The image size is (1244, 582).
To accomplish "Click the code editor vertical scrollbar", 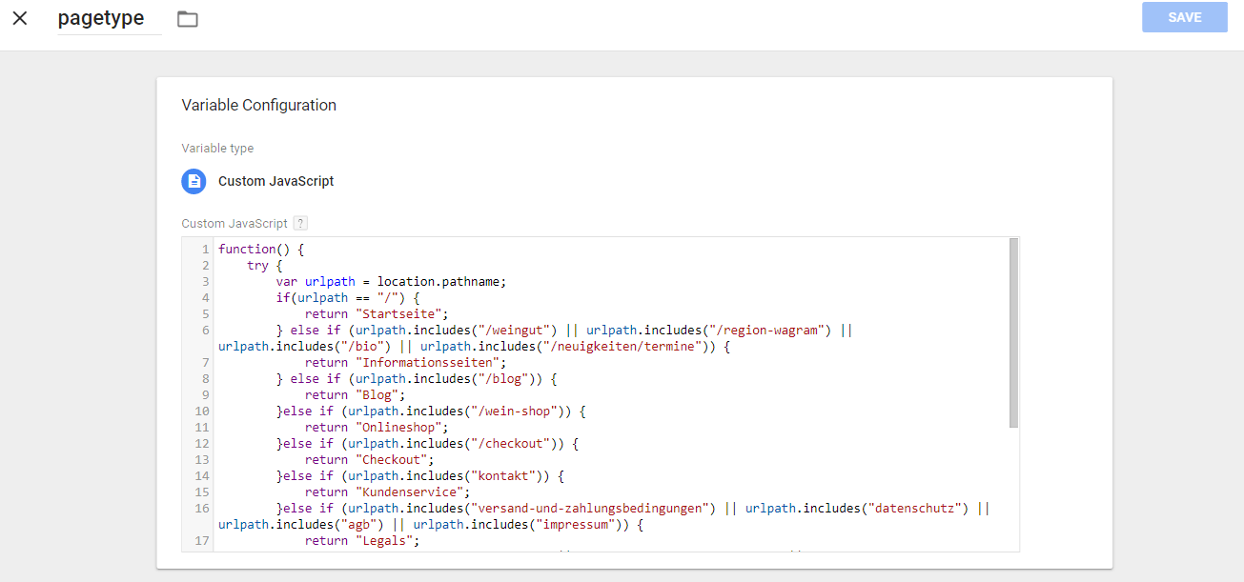I will click(x=1013, y=333).
